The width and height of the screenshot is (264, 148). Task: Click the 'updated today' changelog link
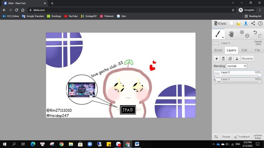pyautogui.click(x=258, y=137)
